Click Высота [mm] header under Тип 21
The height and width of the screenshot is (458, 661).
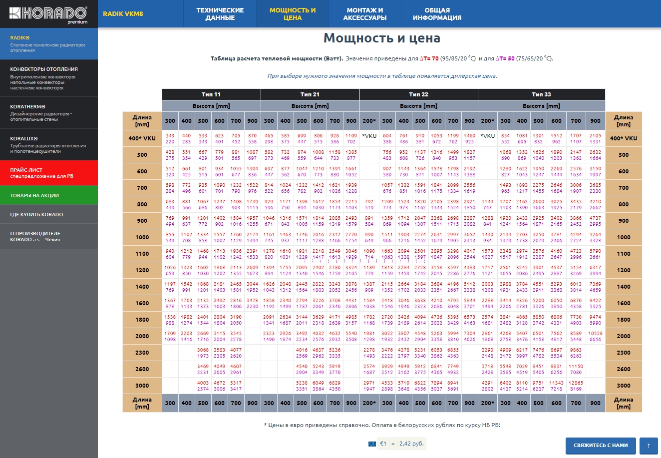coord(310,106)
